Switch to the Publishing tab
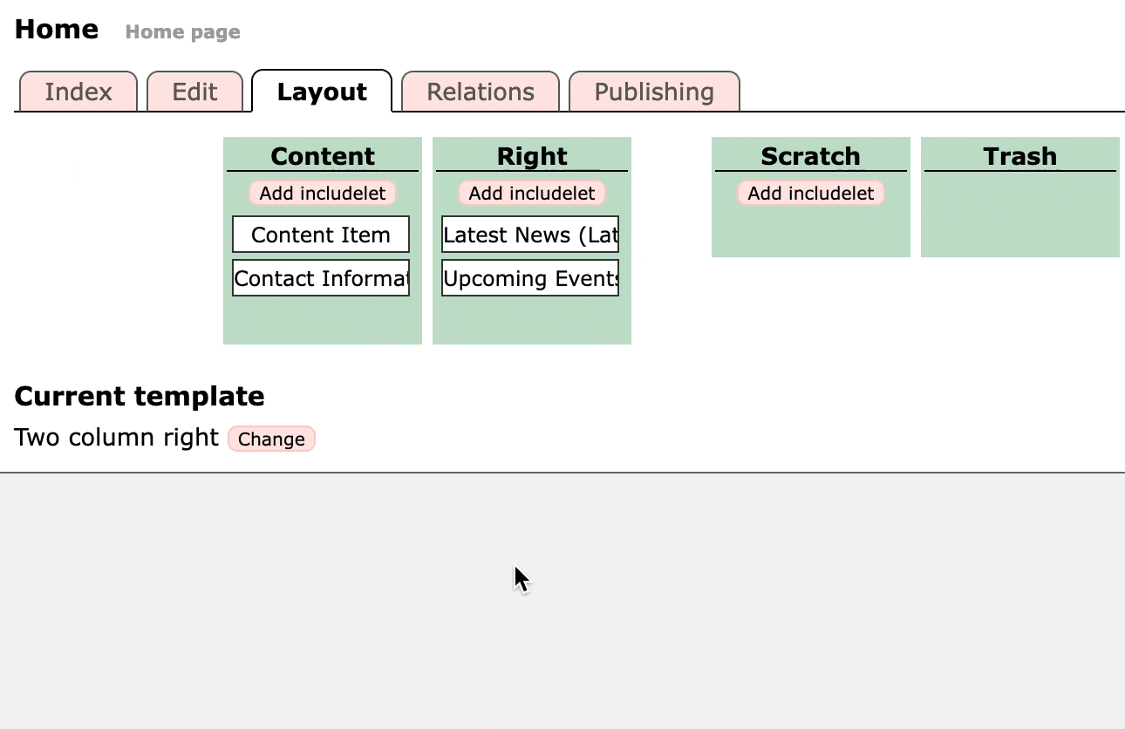This screenshot has height=729, width=1125. [653, 92]
